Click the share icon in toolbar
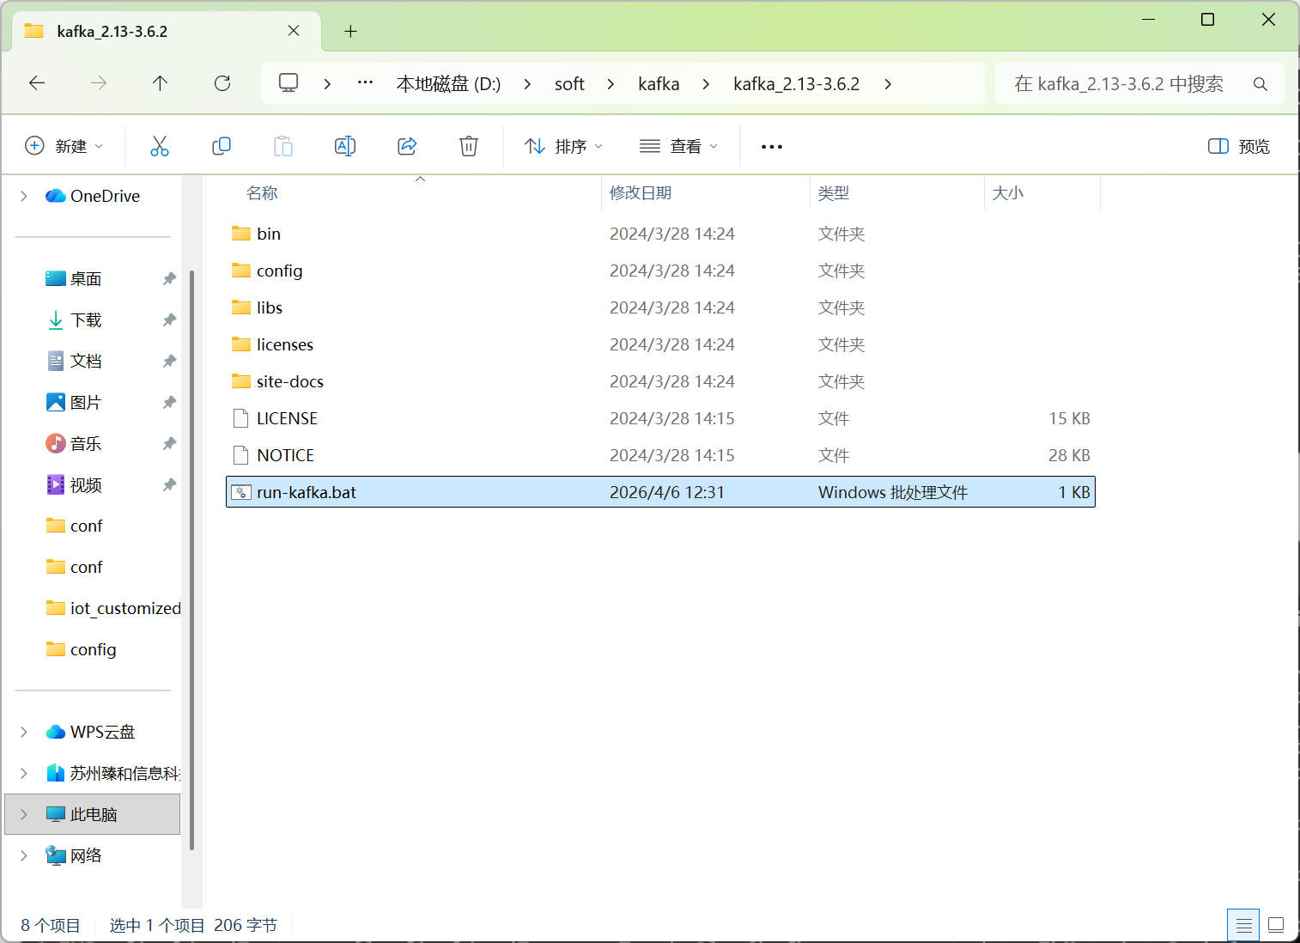The height and width of the screenshot is (943, 1300). click(407, 146)
